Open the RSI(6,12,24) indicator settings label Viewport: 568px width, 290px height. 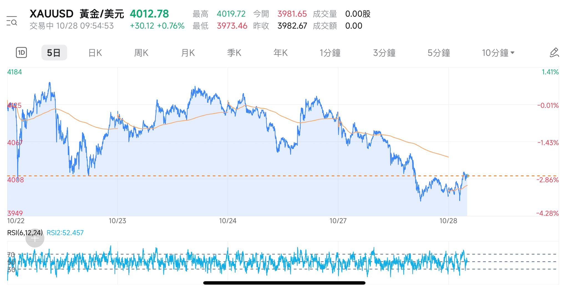[x=25, y=233]
